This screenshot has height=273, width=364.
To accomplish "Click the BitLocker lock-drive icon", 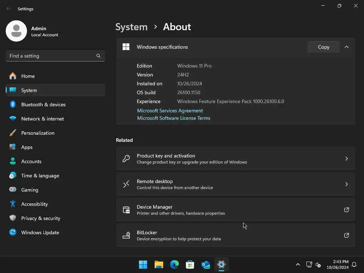I will tap(126, 235).
